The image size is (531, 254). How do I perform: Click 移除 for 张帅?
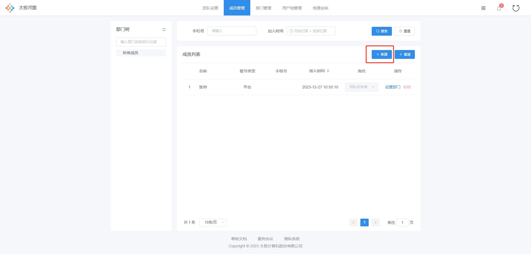[407, 87]
